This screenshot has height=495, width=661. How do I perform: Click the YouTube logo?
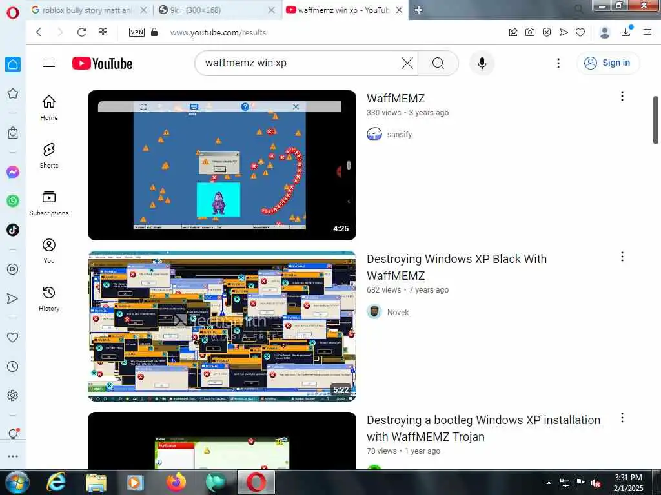point(102,63)
